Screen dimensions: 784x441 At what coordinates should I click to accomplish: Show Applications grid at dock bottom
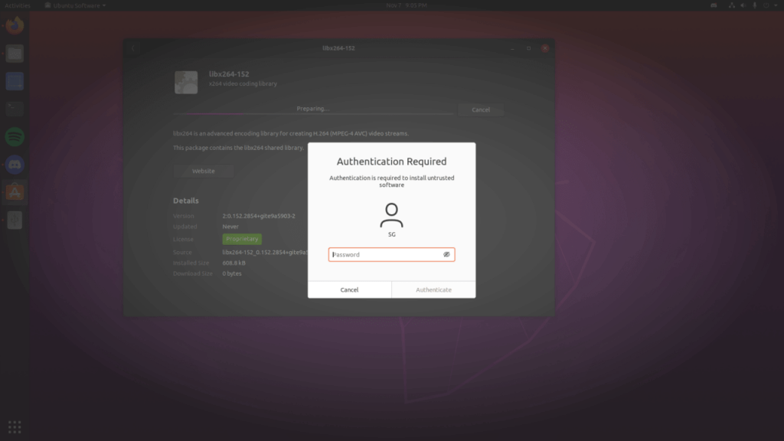(15, 427)
